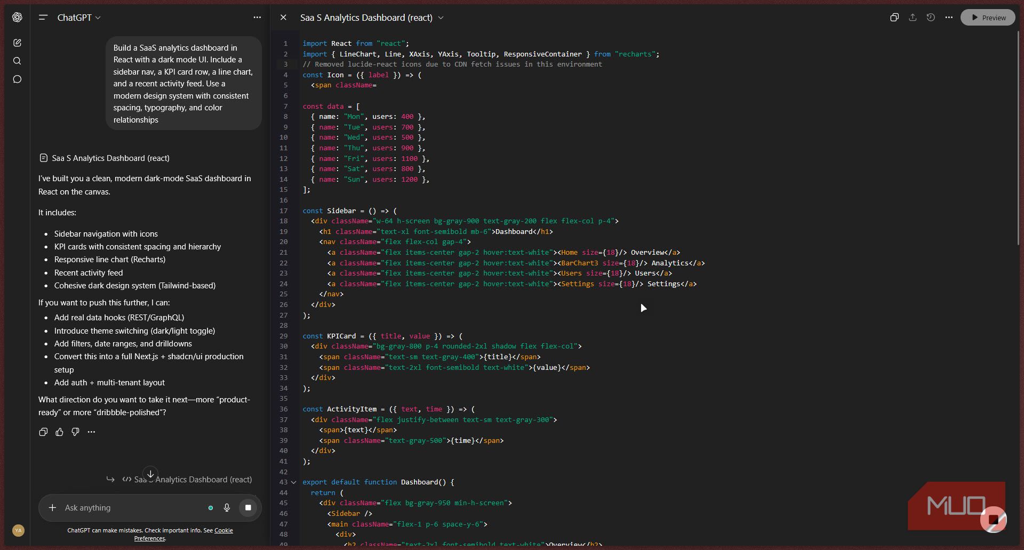
Task: Open more actions under response
Action: [91, 432]
